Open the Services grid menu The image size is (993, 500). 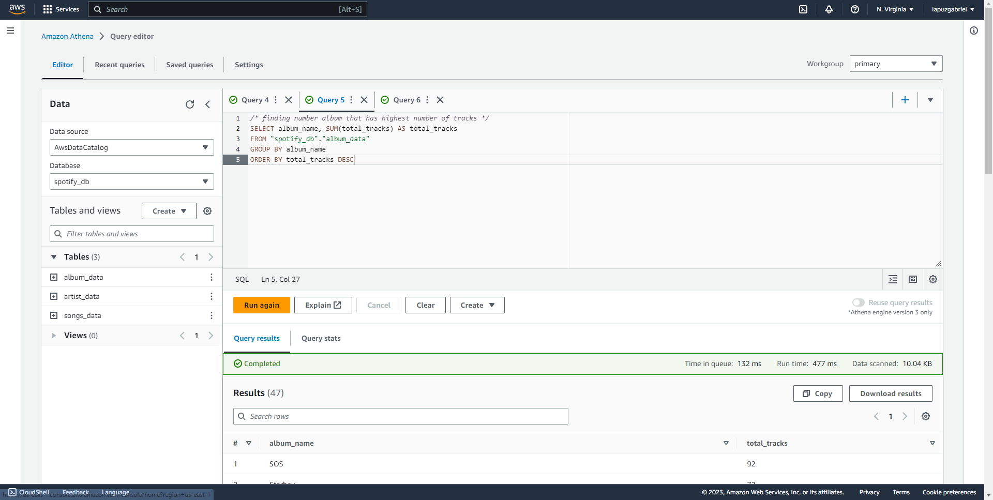click(61, 9)
